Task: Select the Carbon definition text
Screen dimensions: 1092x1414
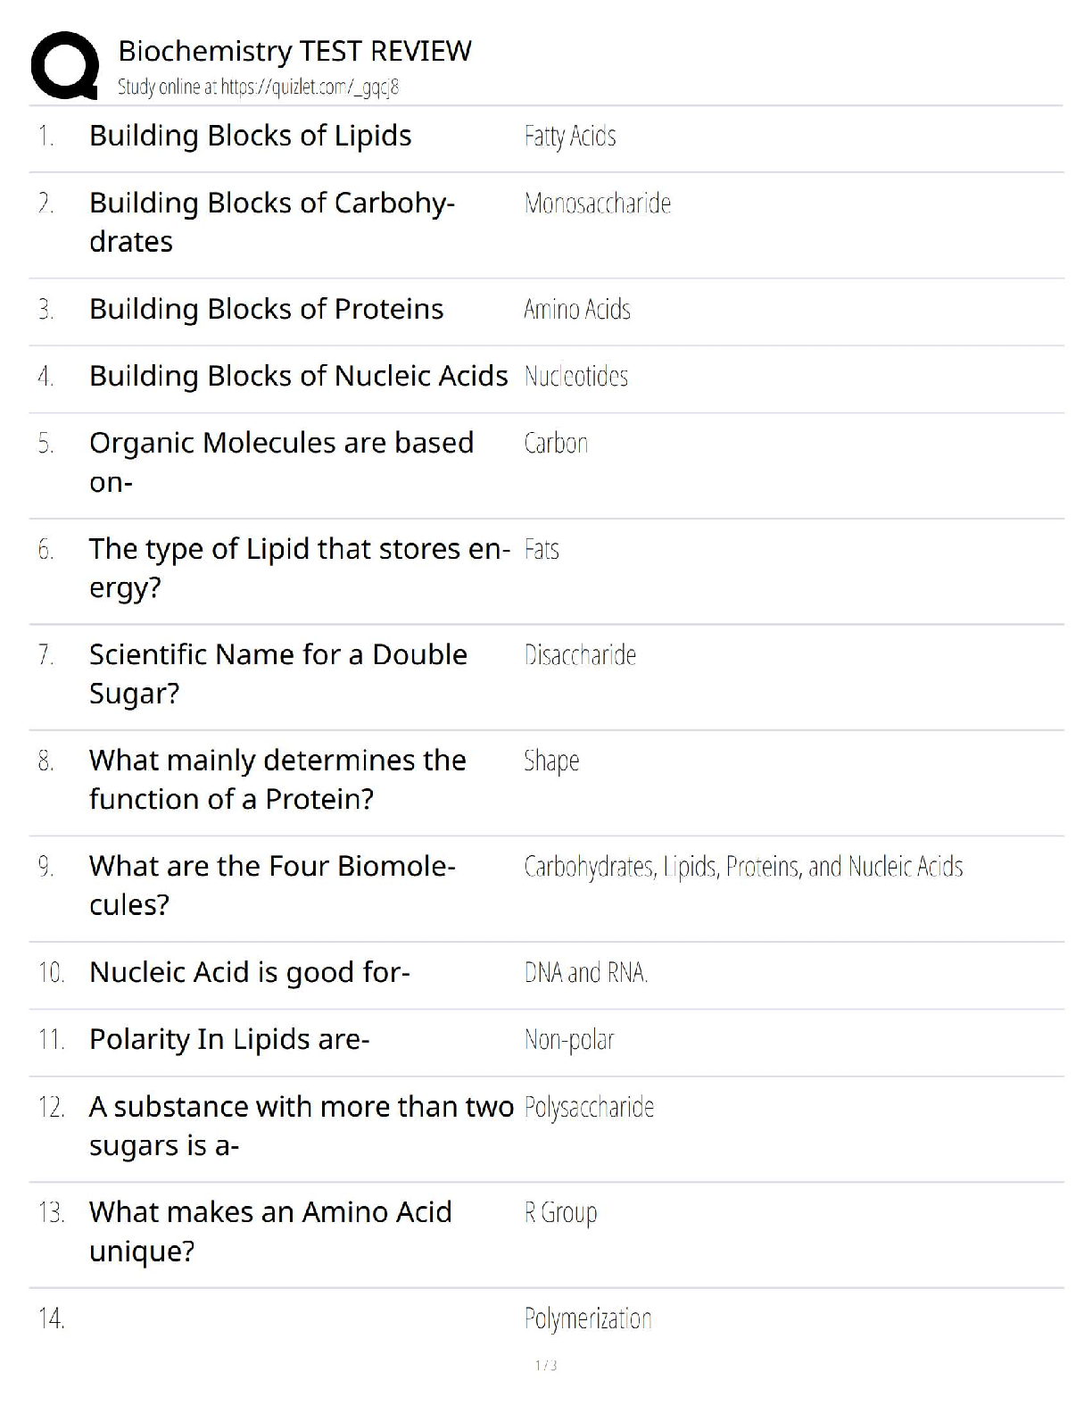Action: pyautogui.click(x=556, y=444)
